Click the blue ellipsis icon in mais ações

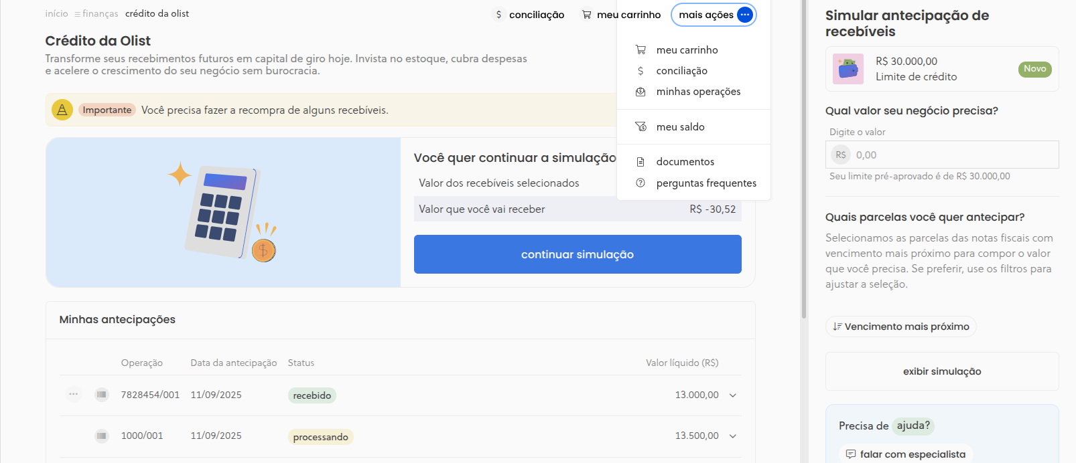pyautogui.click(x=745, y=15)
